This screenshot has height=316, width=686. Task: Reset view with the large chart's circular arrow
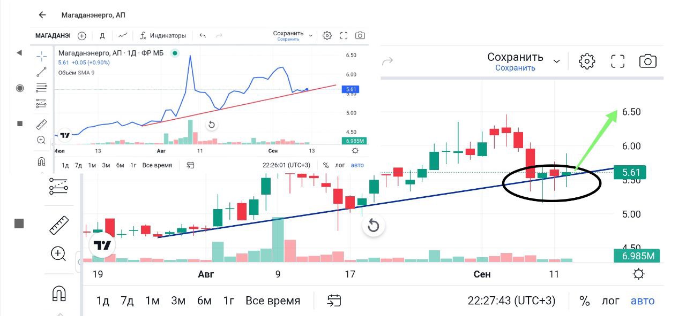pos(374,226)
